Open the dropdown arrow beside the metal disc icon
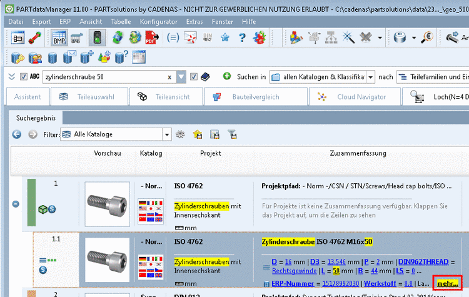This screenshot has width=469, height=297. pos(414,38)
